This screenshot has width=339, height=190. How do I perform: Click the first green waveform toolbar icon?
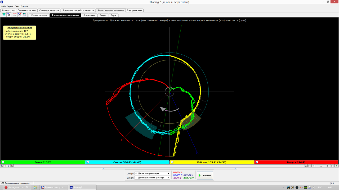click(x=4, y=15)
